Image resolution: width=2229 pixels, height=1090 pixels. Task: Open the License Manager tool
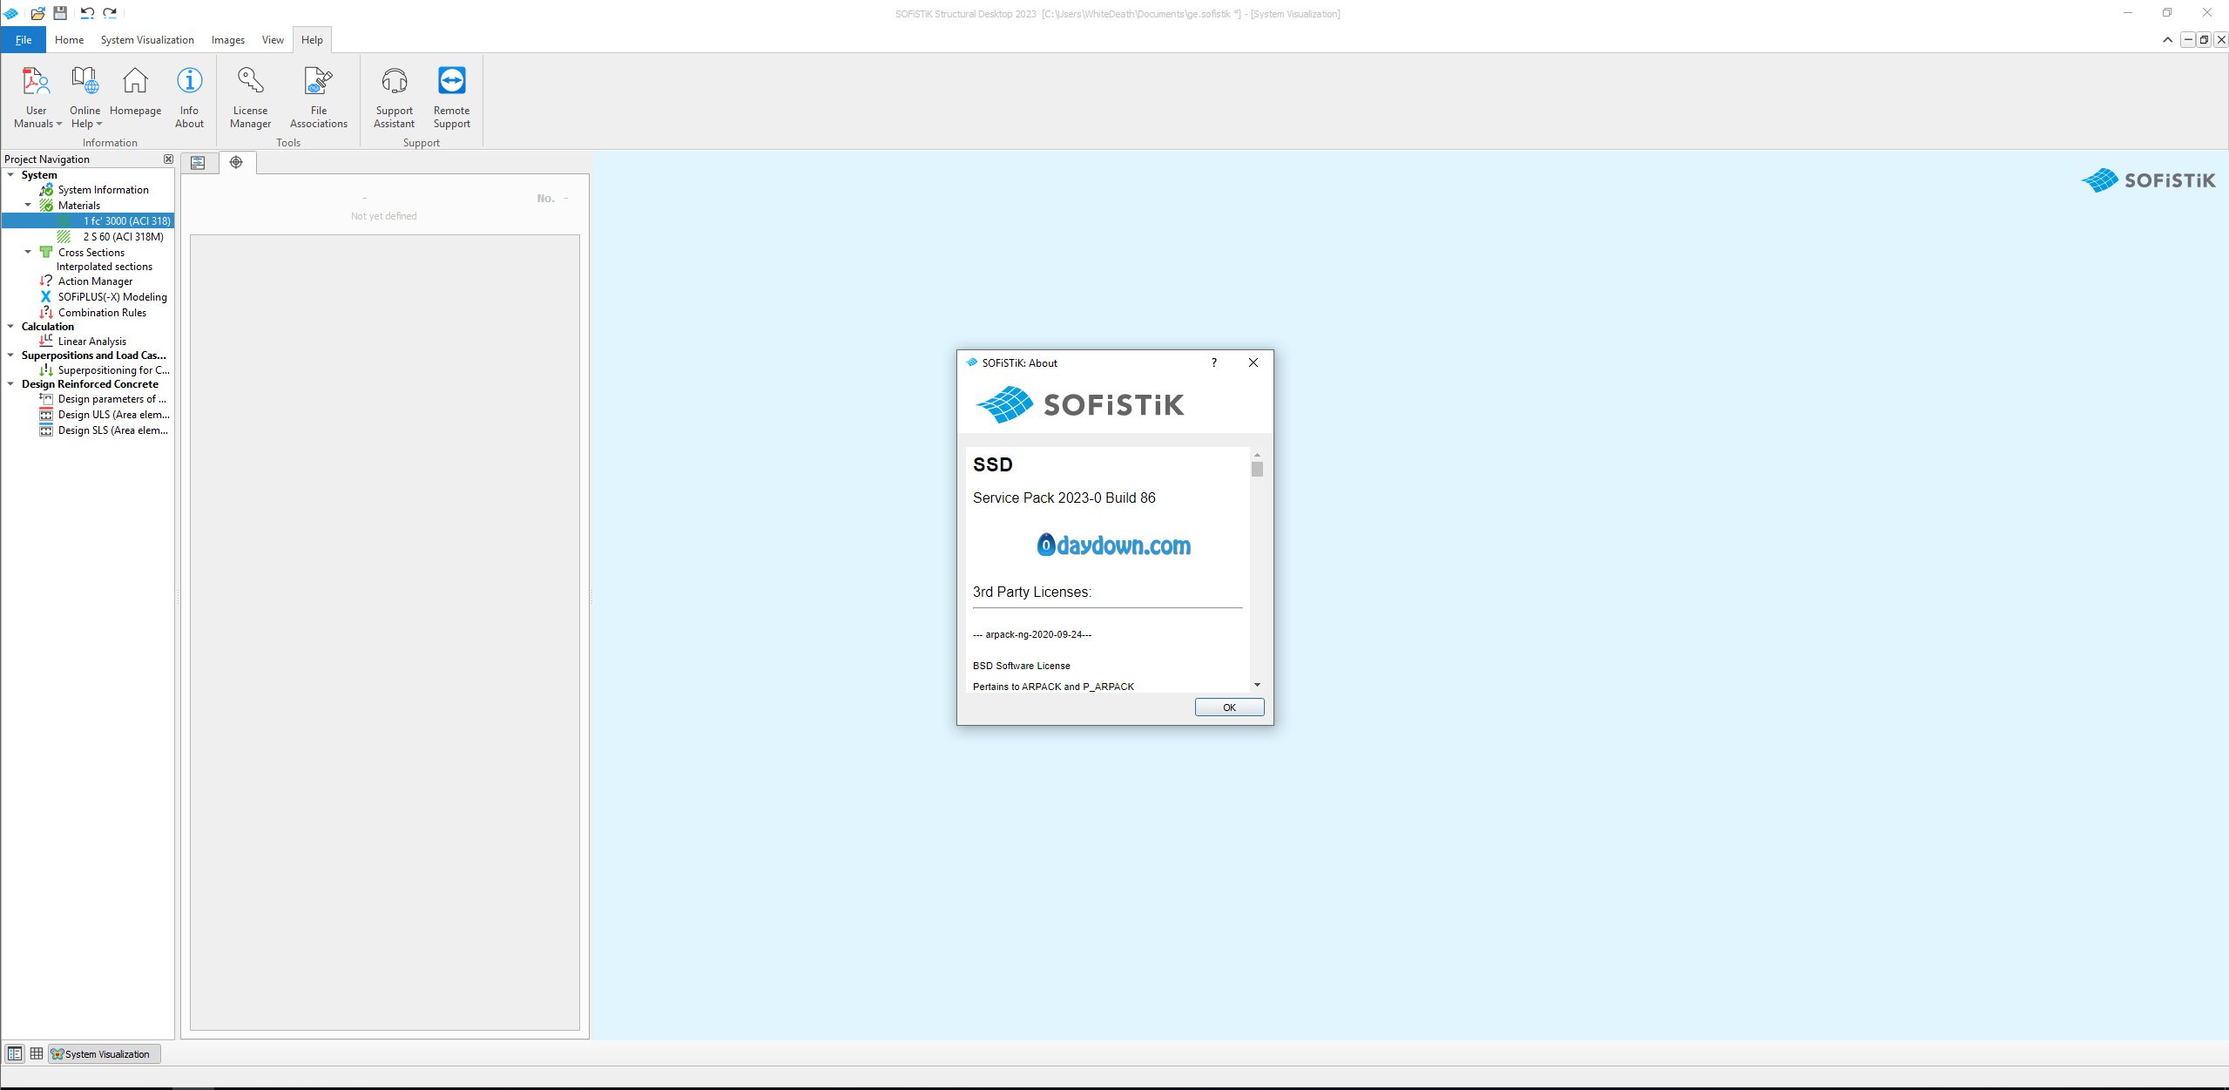point(250,97)
